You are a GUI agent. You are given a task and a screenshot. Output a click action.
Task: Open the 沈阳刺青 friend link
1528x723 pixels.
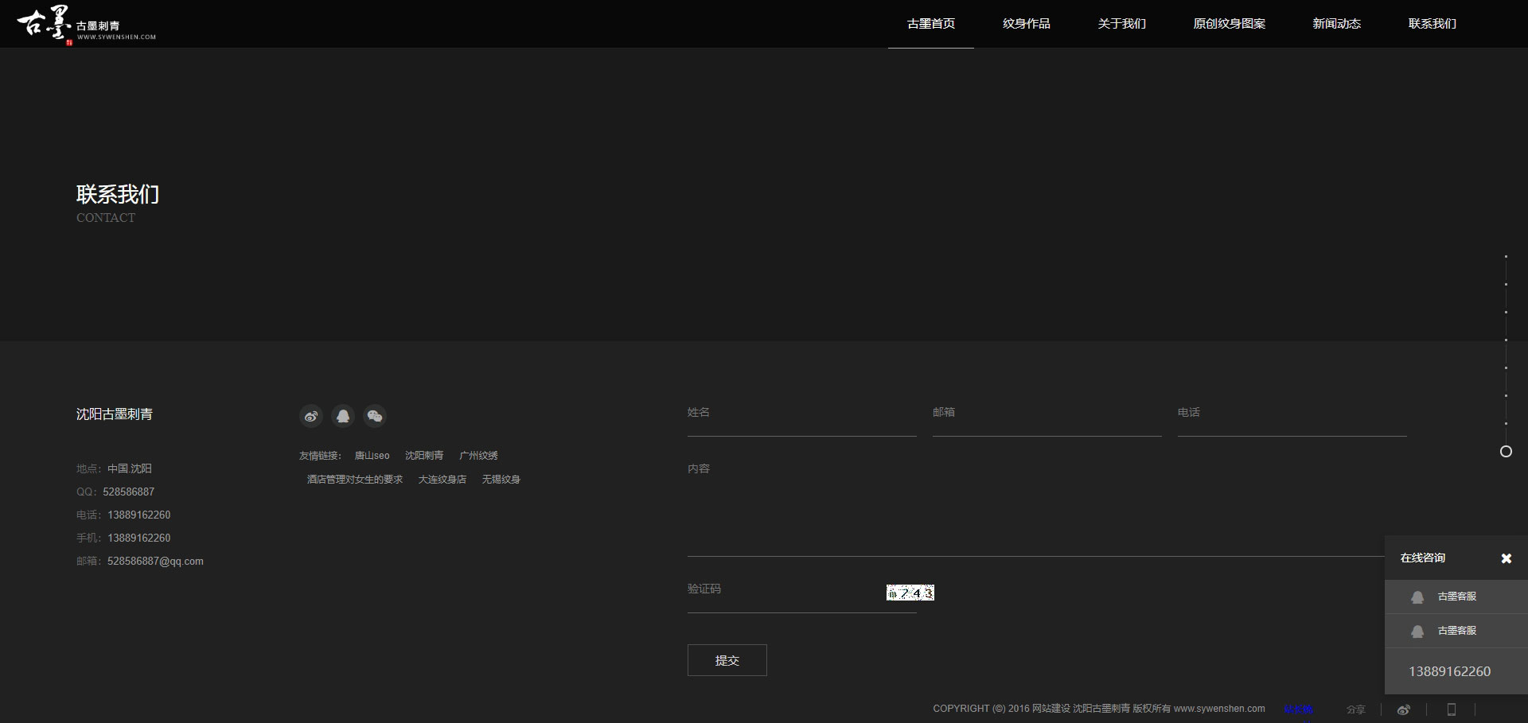point(424,456)
